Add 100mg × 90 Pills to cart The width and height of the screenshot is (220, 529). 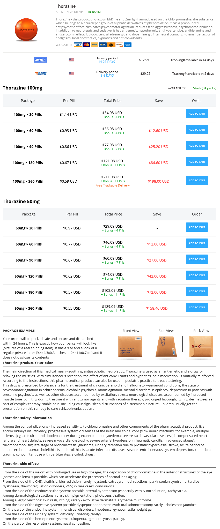click(x=197, y=146)
